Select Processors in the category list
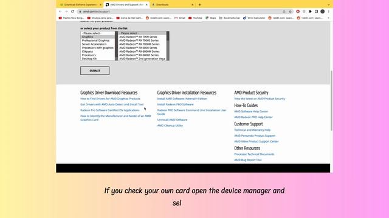Image resolution: width=389 pixels, height=218 pixels. (98, 55)
